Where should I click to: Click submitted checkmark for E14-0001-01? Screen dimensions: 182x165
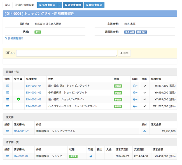pyautogui.click(x=145, y=106)
